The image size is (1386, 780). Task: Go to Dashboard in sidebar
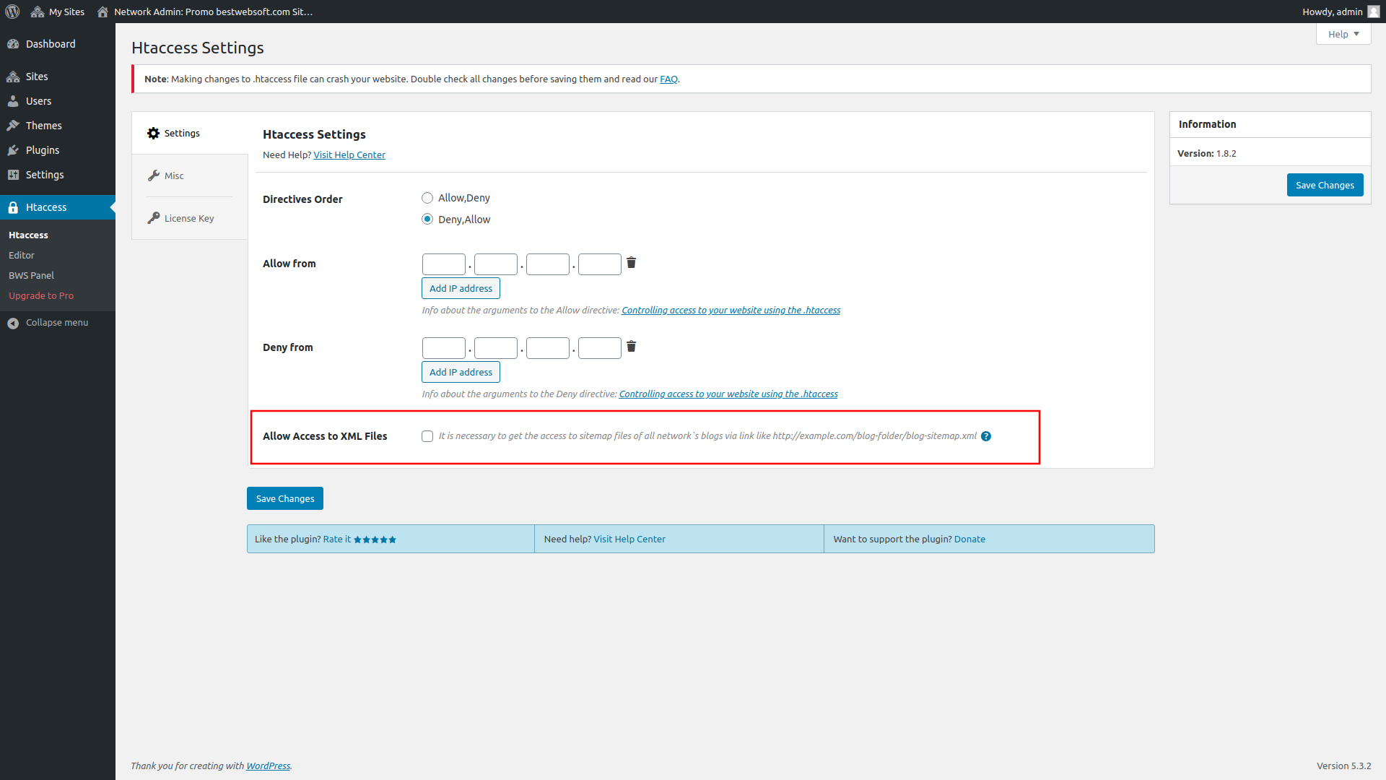pyautogui.click(x=51, y=44)
